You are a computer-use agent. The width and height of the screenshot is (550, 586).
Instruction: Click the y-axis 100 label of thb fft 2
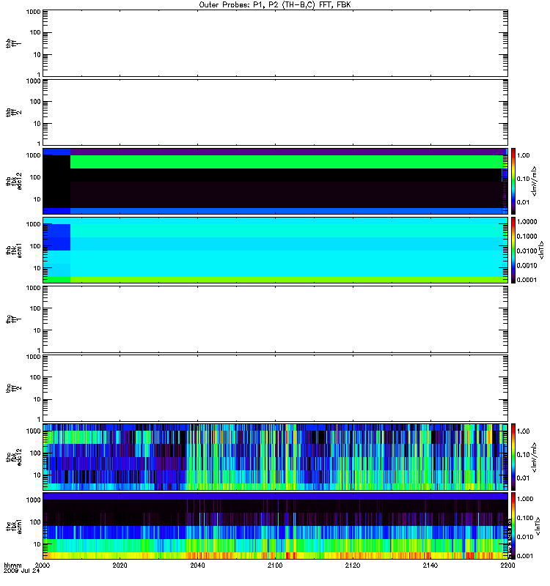point(35,102)
